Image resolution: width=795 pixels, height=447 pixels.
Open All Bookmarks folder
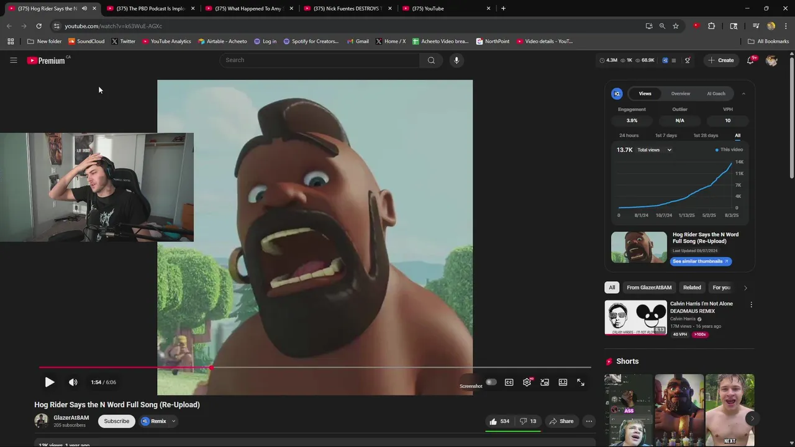(x=768, y=42)
